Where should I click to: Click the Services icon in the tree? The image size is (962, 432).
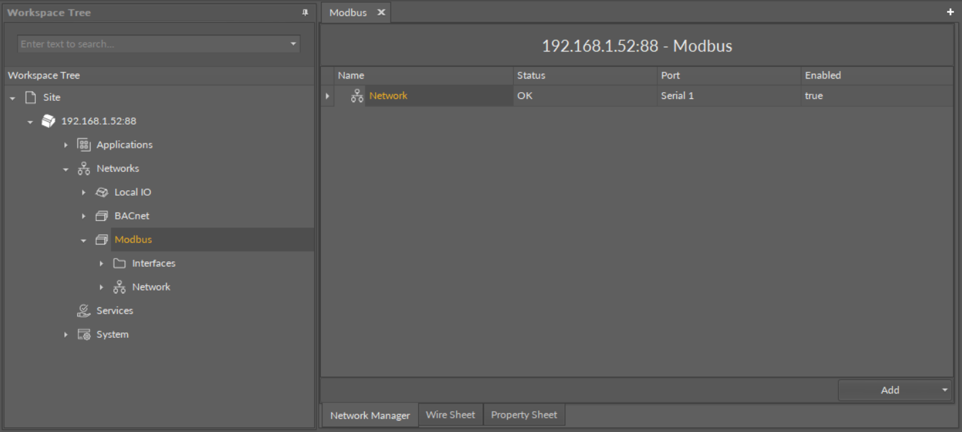[84, 311]
